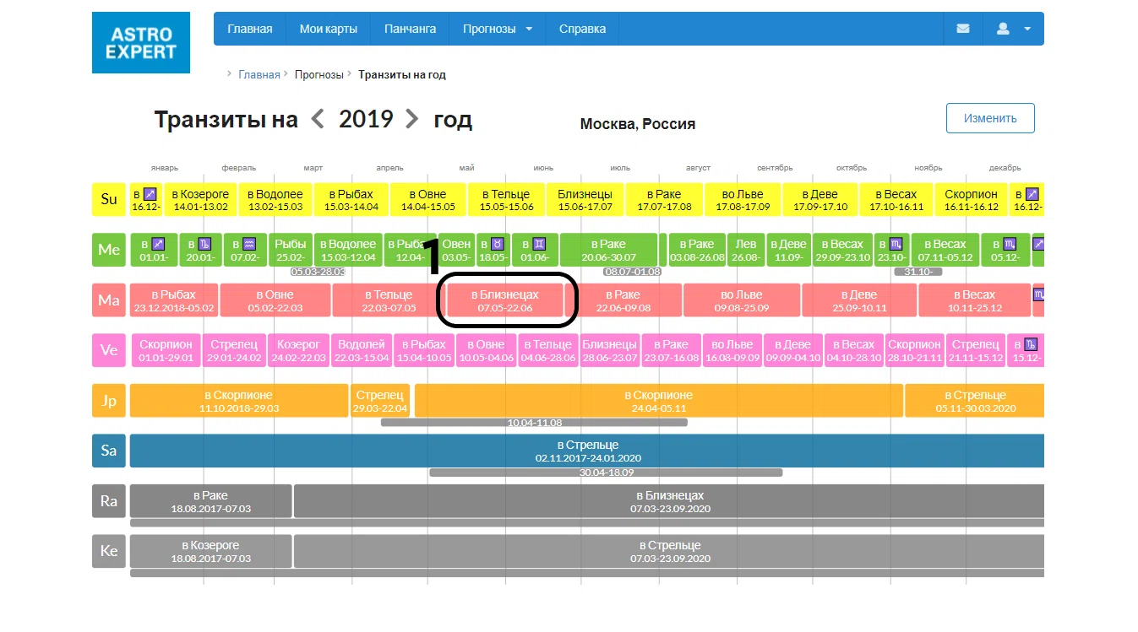The width and height of the screenshot is (1138, 632).
Task: Click the Изменить button
Action: pos(990,118)
